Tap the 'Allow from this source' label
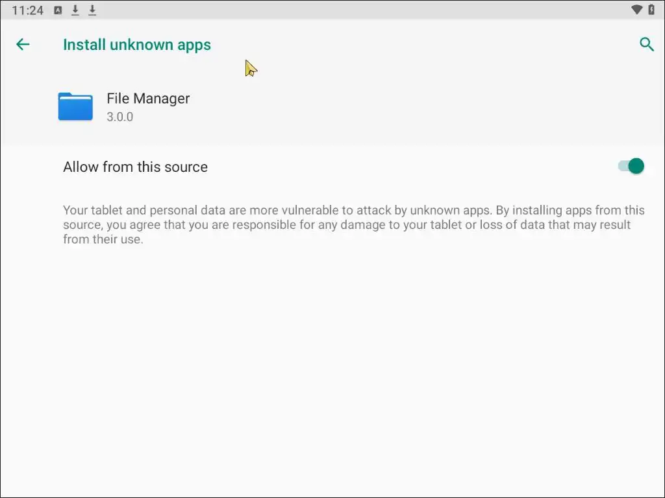Viewport: 665px width, 498px height. 135,167
